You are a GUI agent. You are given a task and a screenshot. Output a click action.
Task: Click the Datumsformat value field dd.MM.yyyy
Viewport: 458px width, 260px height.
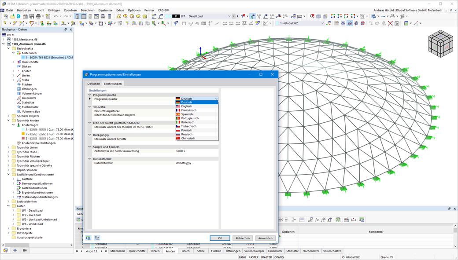[x=197, y=163]
